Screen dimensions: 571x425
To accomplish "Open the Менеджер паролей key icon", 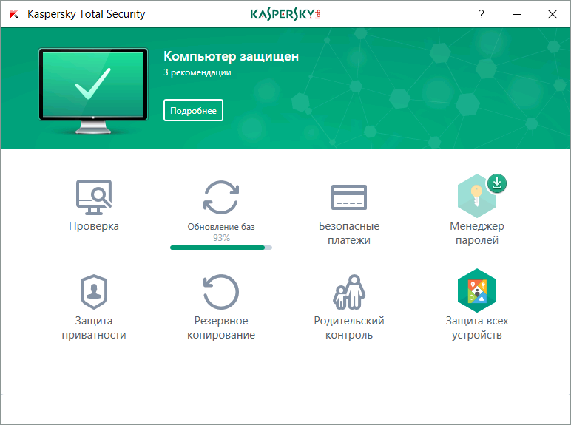I will [x=476, y=196].
